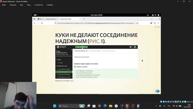Show hidden system tray icons
This screenshot has height=109, width=193.
coord(156,106)
